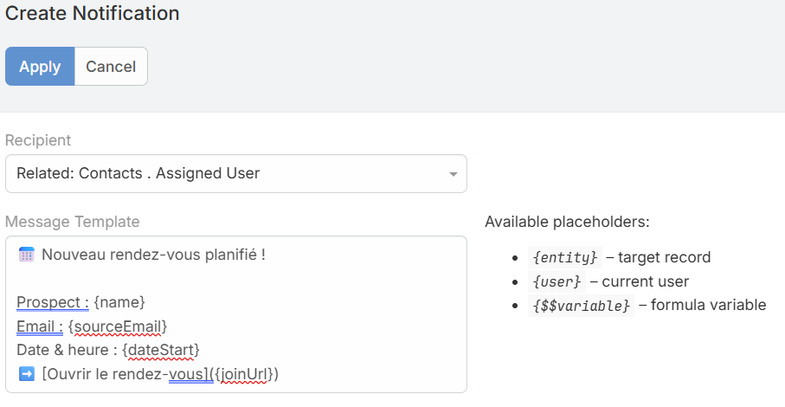785x407 pixels.
Task: Click the blue right-arrow emoji
Action: coord(27,373)
